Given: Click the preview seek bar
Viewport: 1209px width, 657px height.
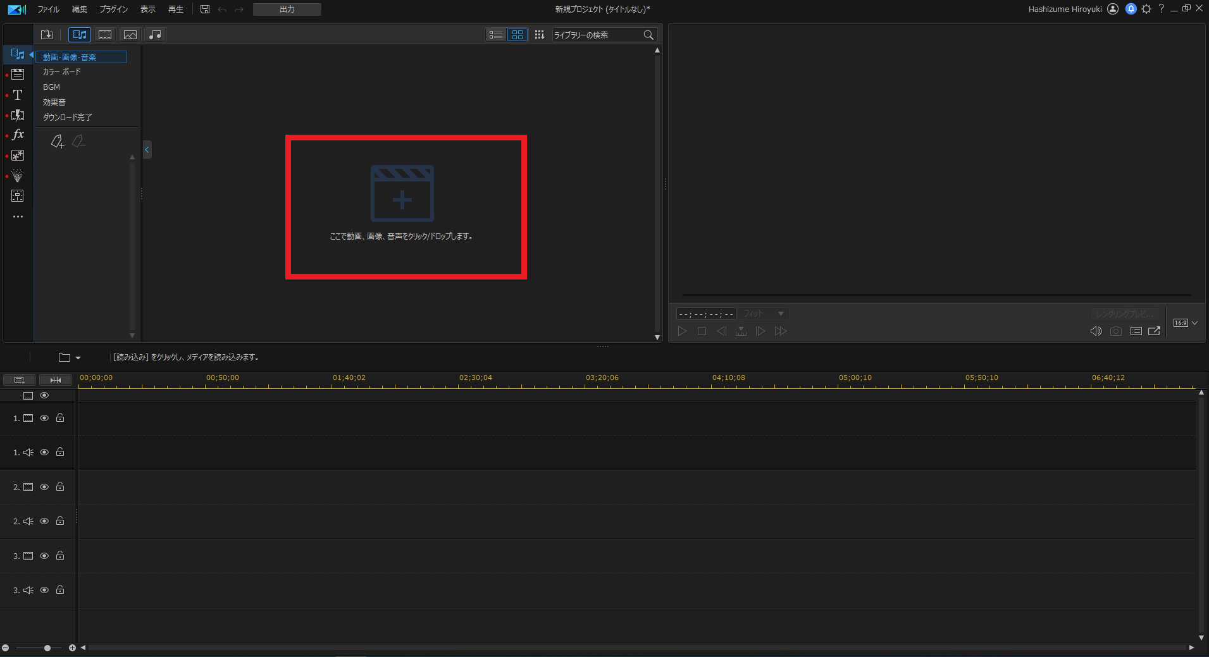Looking at the screenshot, I should (x=936, y=295).
